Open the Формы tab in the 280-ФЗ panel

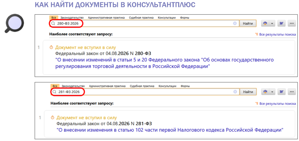pyautogui.click(x=185, y=18)
